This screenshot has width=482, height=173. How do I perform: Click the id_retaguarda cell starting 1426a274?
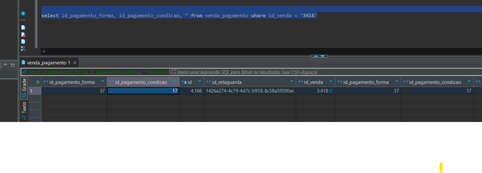pyautogui.click(x=250, y=91)
